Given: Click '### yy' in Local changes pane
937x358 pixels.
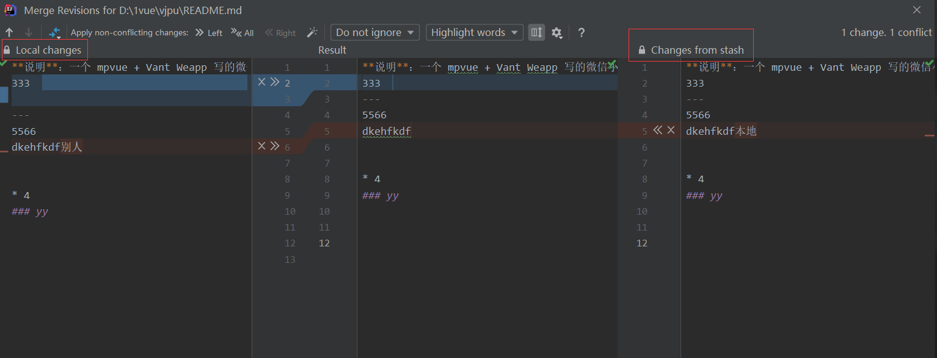Looking at the screenshot, I should point(30,212).
